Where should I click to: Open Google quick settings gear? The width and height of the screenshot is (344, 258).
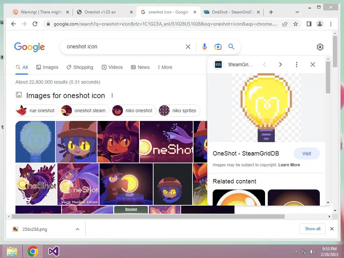click(320, 47)
